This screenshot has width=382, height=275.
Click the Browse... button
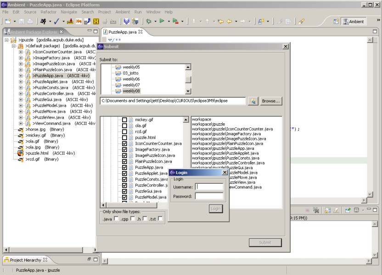pyautogui.click(x=271, y=101)
